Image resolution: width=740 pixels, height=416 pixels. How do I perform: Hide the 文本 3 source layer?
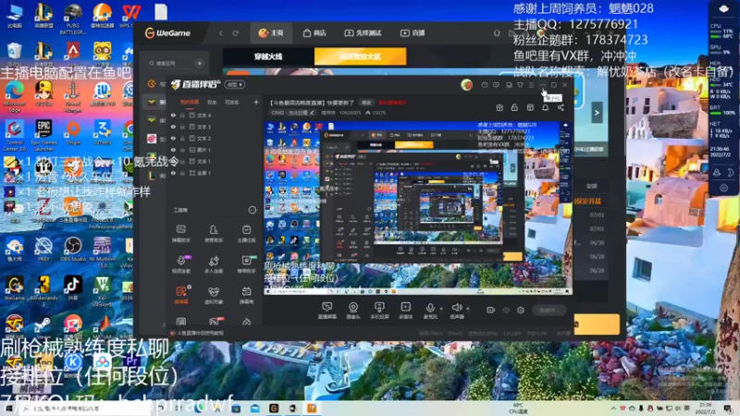[x=173, y=127]
